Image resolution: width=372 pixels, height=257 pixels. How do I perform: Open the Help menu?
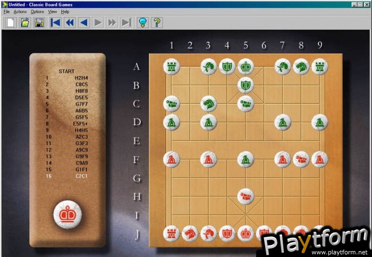pos(65,12)
